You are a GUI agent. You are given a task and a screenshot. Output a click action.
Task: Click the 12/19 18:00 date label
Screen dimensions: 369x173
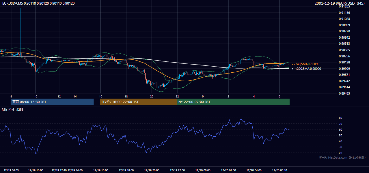tap(126, 170)
